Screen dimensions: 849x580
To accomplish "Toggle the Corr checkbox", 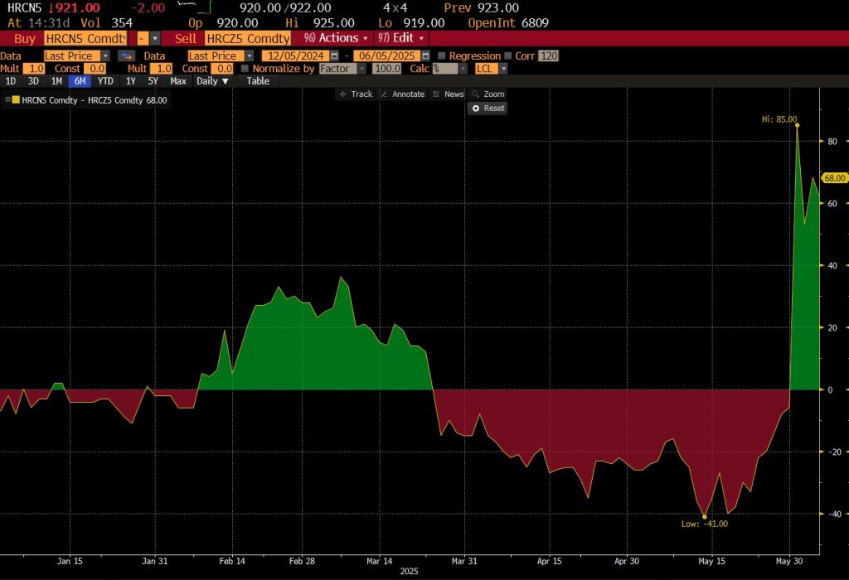I will (507, 56).
